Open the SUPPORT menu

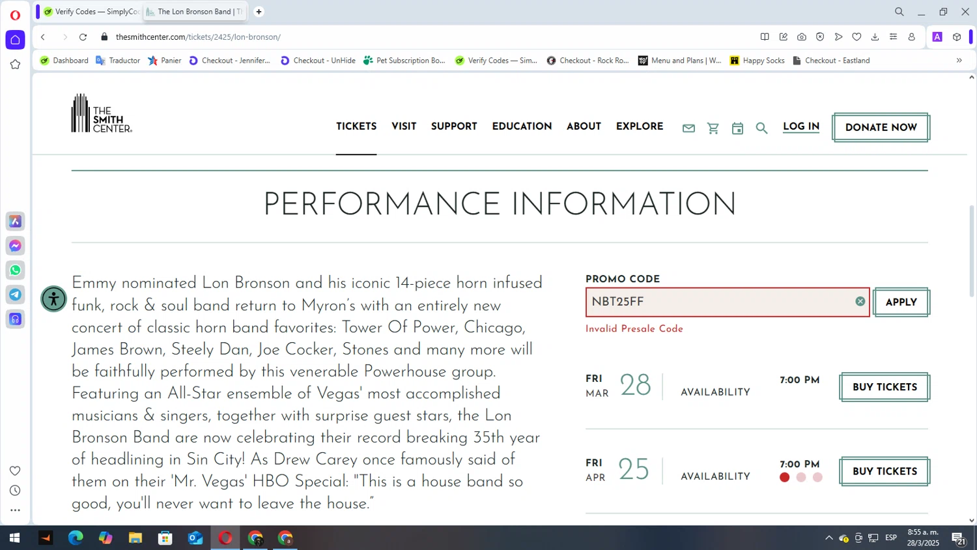[454, 126]
